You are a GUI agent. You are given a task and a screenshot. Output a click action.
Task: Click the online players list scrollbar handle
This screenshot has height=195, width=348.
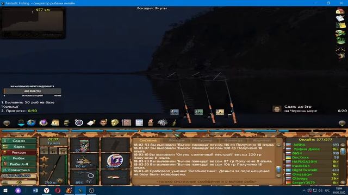(x=343, y=152)
